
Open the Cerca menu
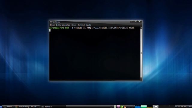74,25
